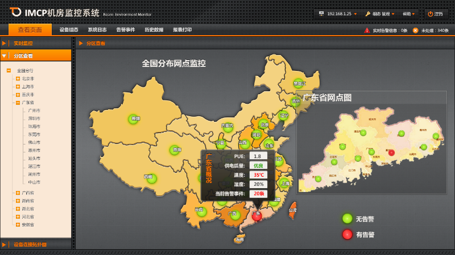Viewport: 455px width, 255px height.
Task: Expand the 北京市 tree node
Action: (18, 79)
